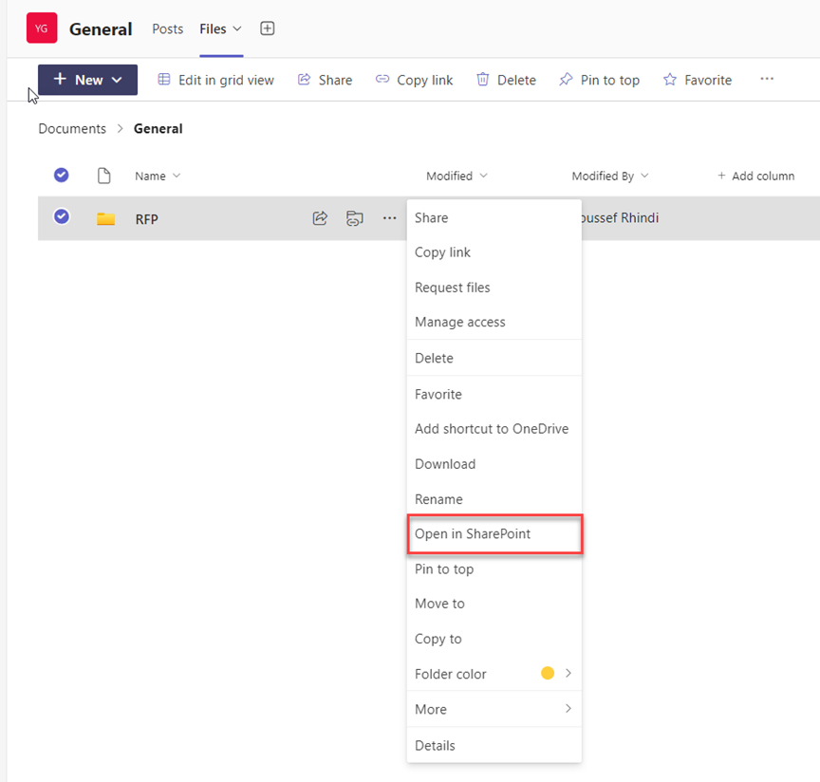Switch to the Posts tab
Viewport: 820px width, 782px height.
[x=168, y=28]
